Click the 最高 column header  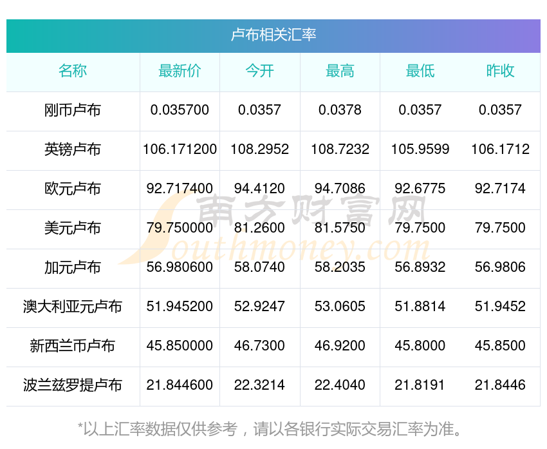pos(340,71)
